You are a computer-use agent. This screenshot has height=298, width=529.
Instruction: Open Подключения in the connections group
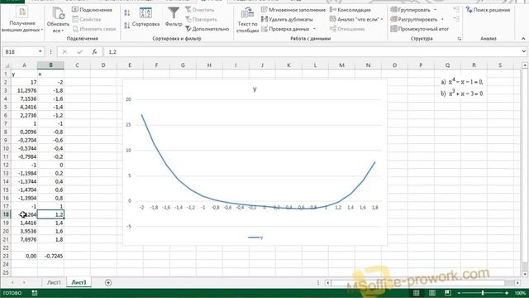click(x=92, y=10)
